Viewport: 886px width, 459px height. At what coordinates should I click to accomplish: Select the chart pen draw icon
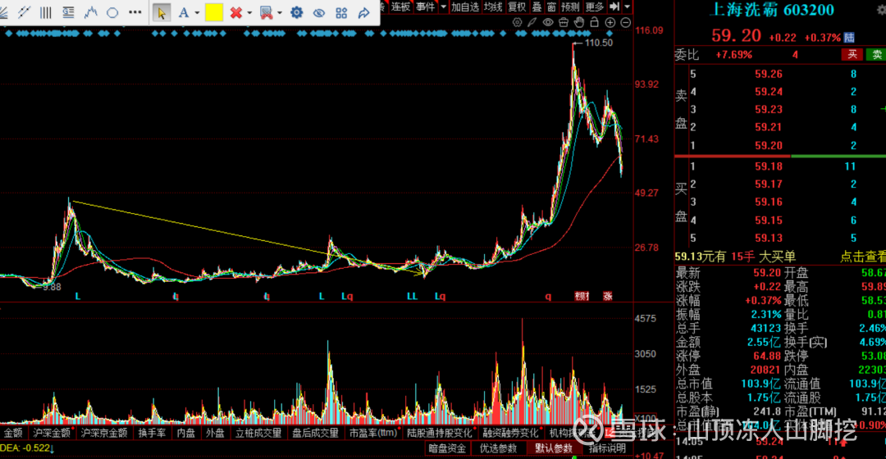(532, 23)
